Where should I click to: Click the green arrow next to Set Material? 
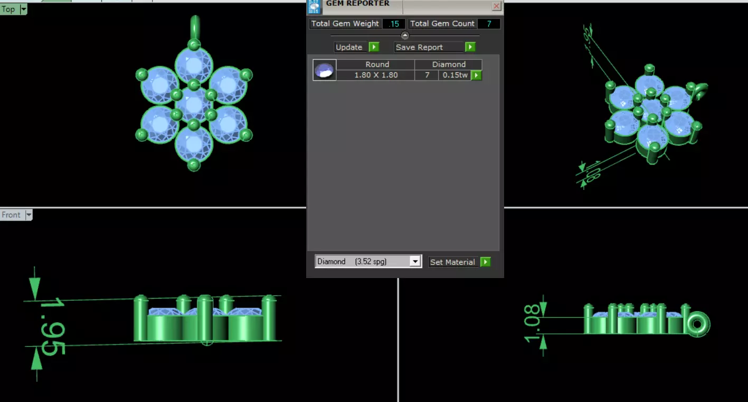pos(486,262)
